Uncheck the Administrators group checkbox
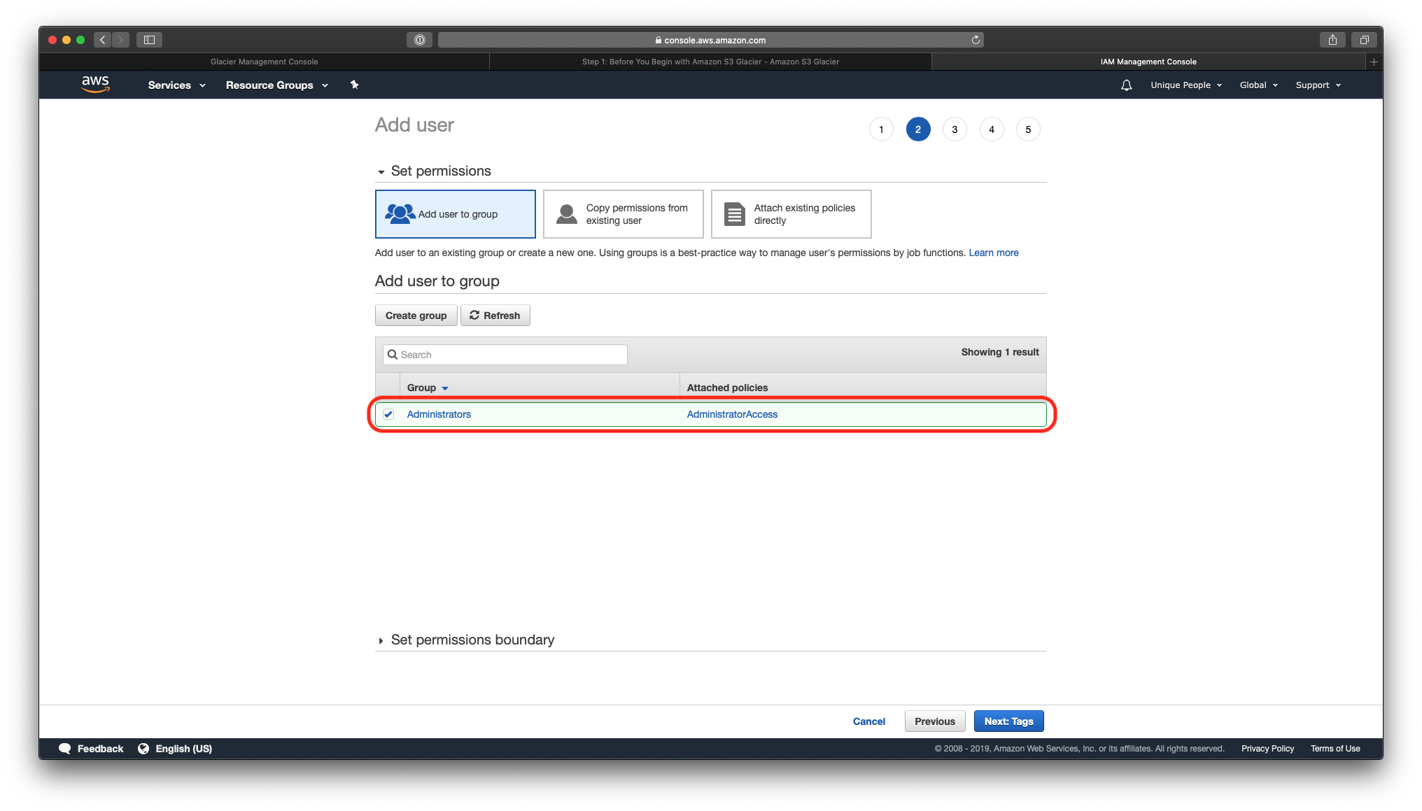The height and width of the screenshot is (811, 1422). pos(388,414)
